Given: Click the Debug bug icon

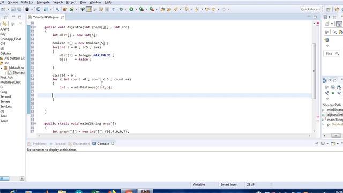Looking at the screenshot, I should (121, 9).
